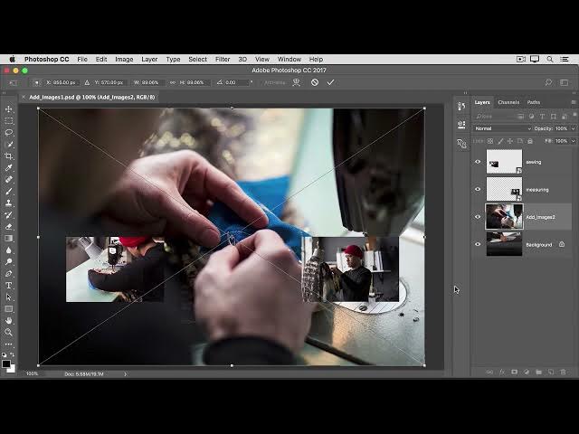Hide the sewing layer
579x434 pixels.
(478, 163)
